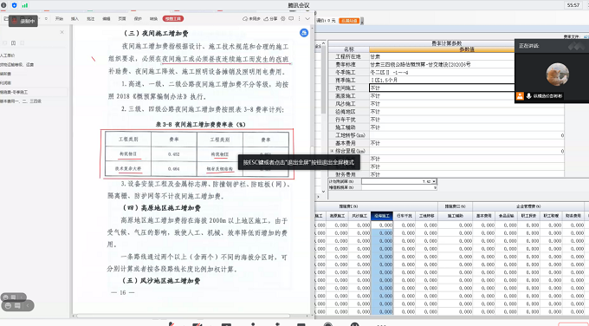Open the vertical three-dot more menu

point(300,18)
